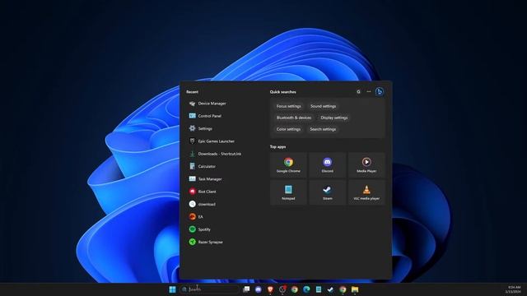
Task: Open Razer Synapse from the Recent list
Action: pyautogui.click(x=206, y=242)
